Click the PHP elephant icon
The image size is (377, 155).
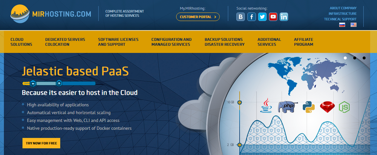[288, 107]
